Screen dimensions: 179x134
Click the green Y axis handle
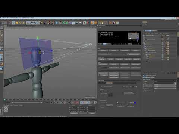click(38, 37)
